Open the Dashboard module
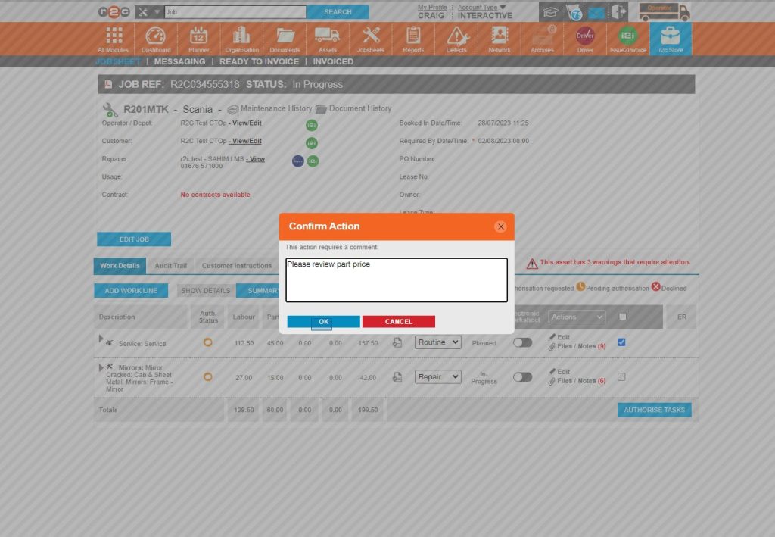This screenshot has height=537, width=775. click(156, 38)
